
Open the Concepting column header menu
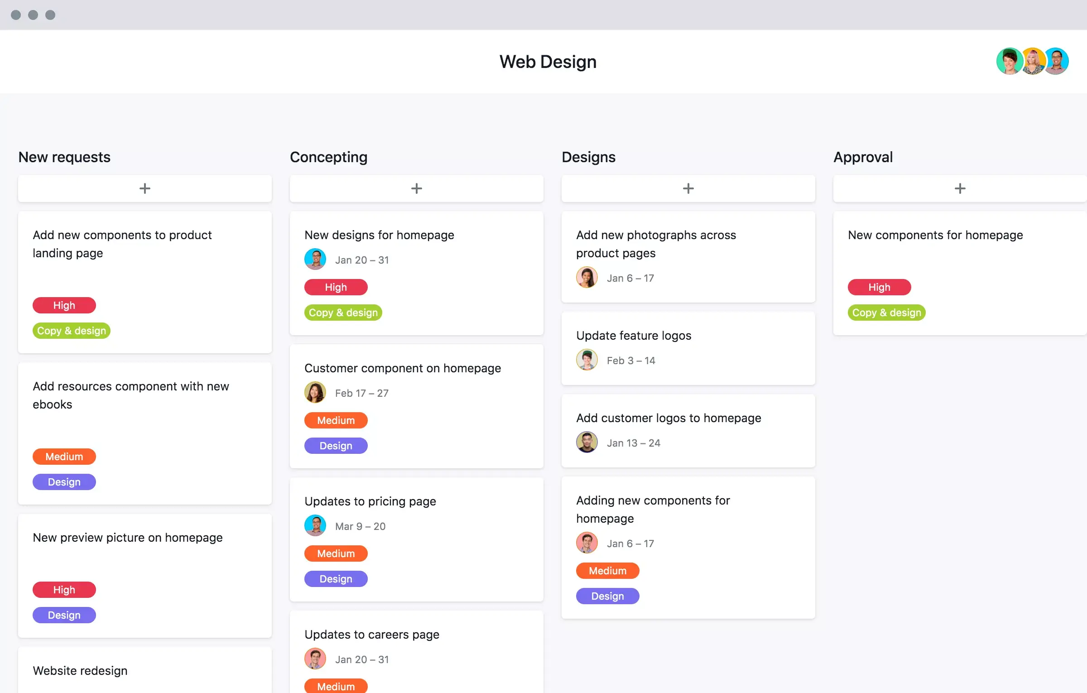tap(329, 156)
